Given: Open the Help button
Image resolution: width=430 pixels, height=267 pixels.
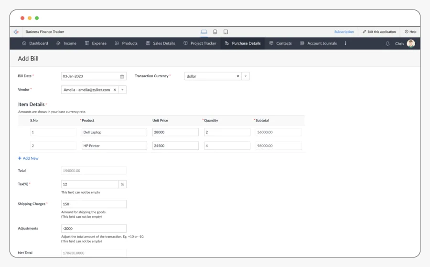Looking at the screenshot, I should [x=410, y=32].
